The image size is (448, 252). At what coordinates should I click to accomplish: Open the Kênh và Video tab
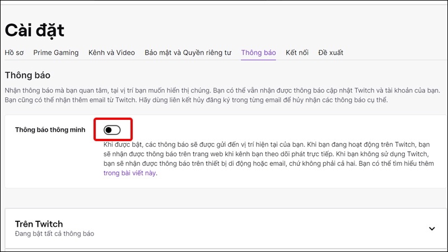[111, 53]
